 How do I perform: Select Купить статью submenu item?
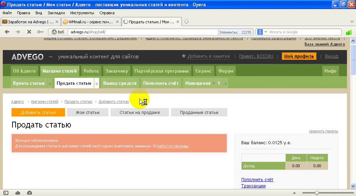[29, 83]
